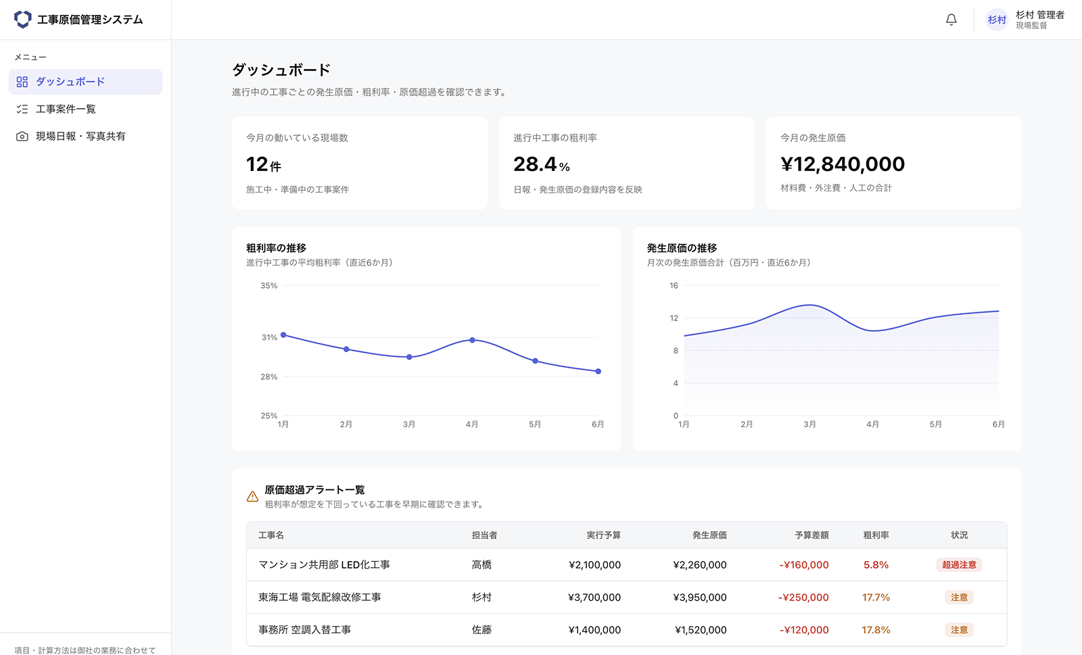
Task: Click the ¥2,260,000 incurred cost cell
Action: 700,564
